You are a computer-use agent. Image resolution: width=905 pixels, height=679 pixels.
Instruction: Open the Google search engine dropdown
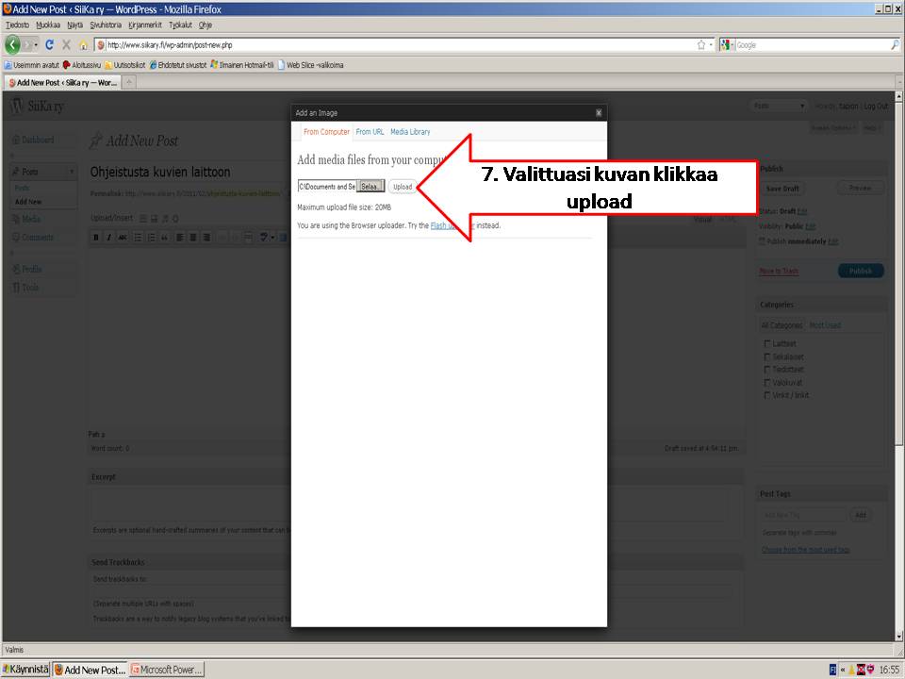728,44
